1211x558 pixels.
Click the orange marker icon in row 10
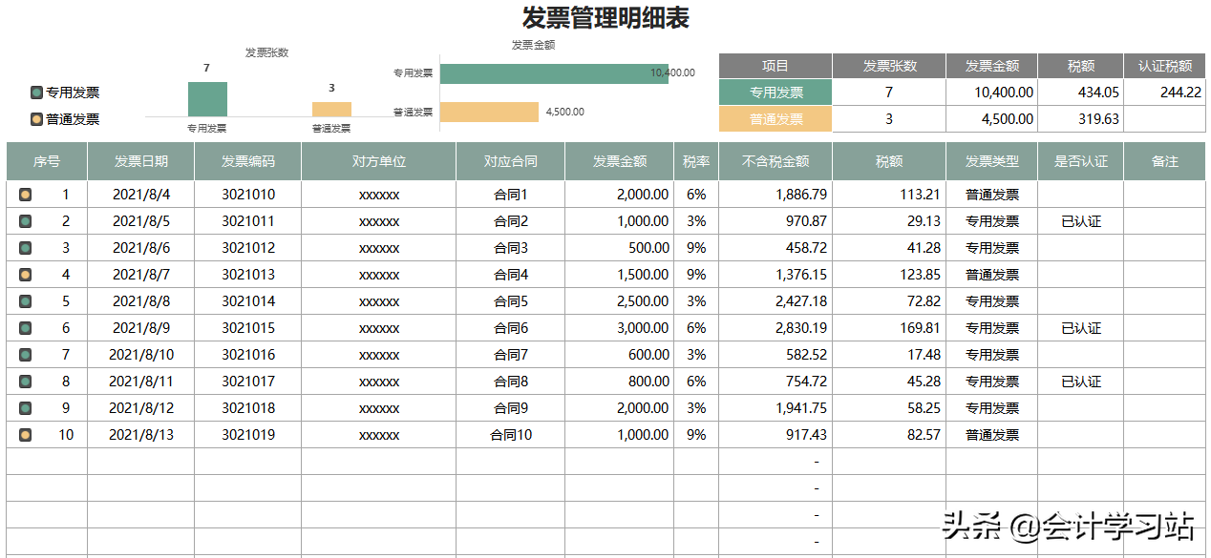click(25, 435)
